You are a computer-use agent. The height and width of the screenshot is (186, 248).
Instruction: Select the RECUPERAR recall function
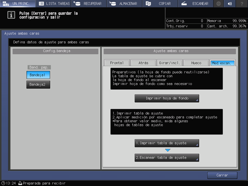tap(89, 3)
